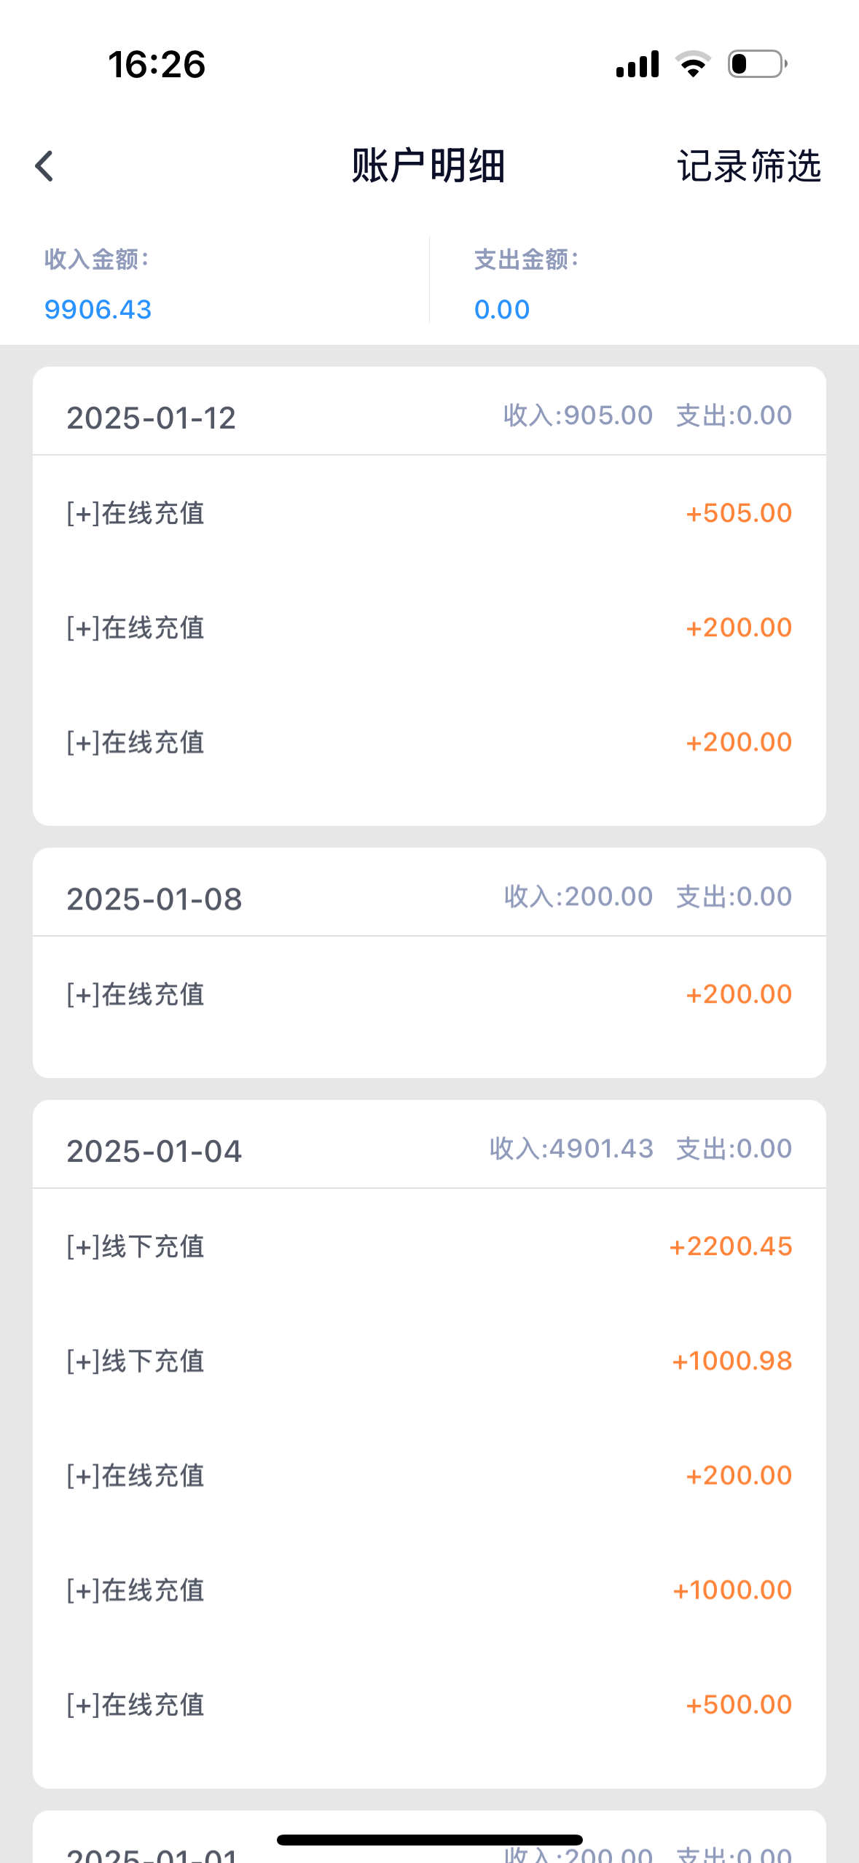Open the +505.00 在线充值 record
Viewport: 859px width, 1863px height.
(x=428, y=513)
